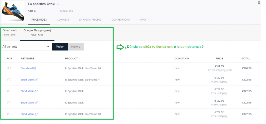Image resolution: width=266 pixels, height=124 pixels.
Task: Click the €120.90 total value
Action: coord(247,68)
